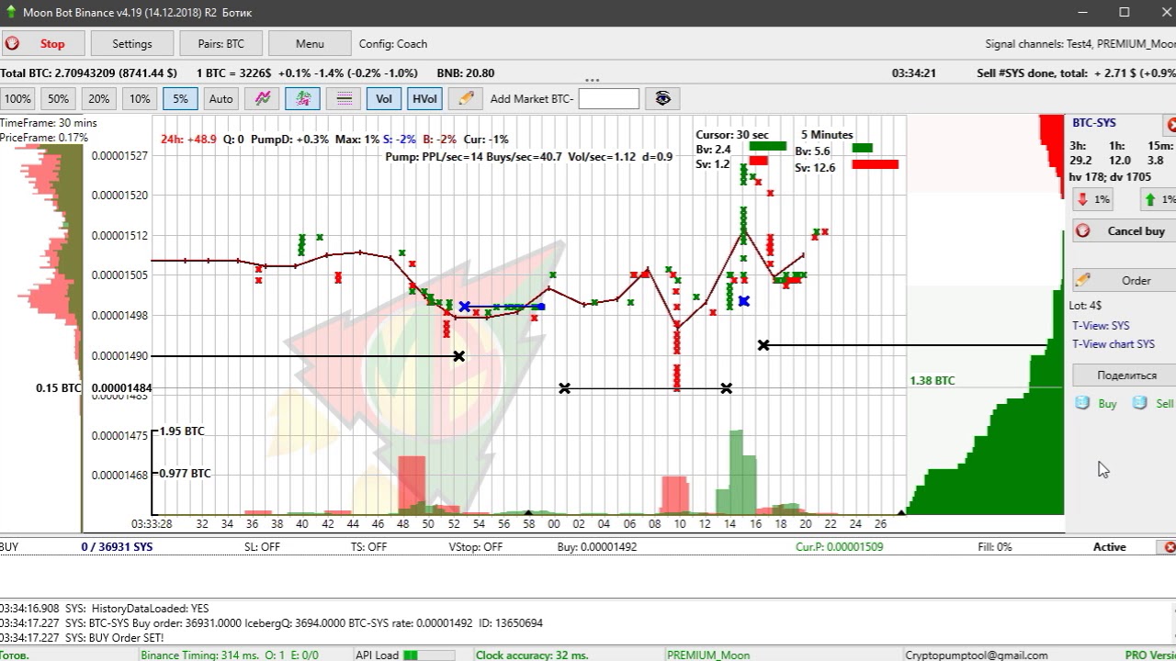Click the Add Market BTC- input field

pyautogui.click(x=608, y=99)
